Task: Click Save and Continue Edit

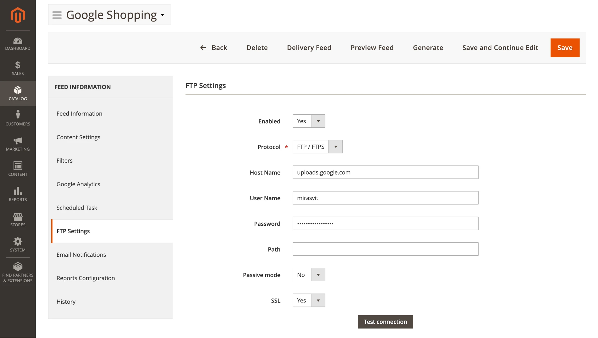Action: (x=500, y=47)
